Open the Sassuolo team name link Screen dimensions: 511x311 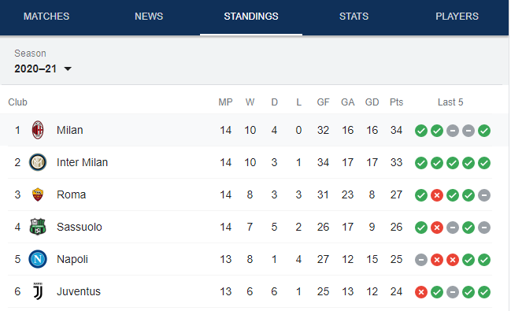80,227
